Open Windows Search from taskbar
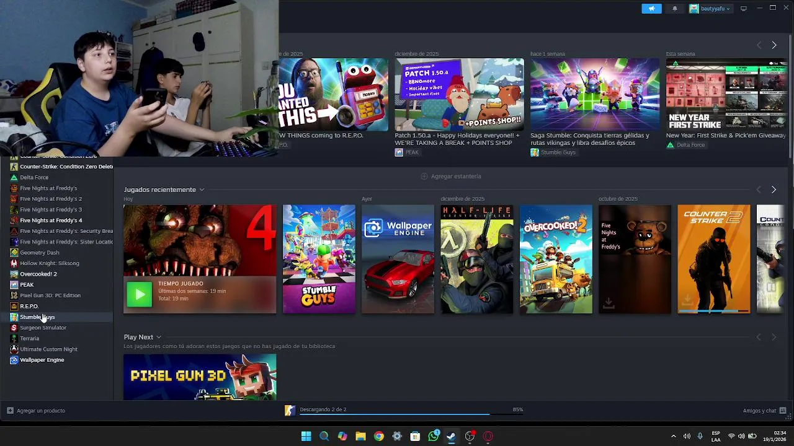The width and height of the screenshot is (794, 446). tap(324, 436)
